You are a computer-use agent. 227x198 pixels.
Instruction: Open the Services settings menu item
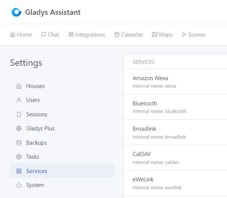pyautogui.click(x=37, y=171)
